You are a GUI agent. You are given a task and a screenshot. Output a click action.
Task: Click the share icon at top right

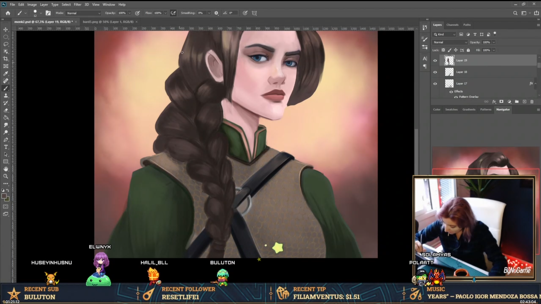pos(536,13)
